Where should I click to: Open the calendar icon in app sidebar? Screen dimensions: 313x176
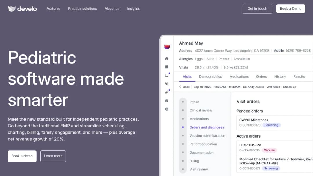pos(167,67)
